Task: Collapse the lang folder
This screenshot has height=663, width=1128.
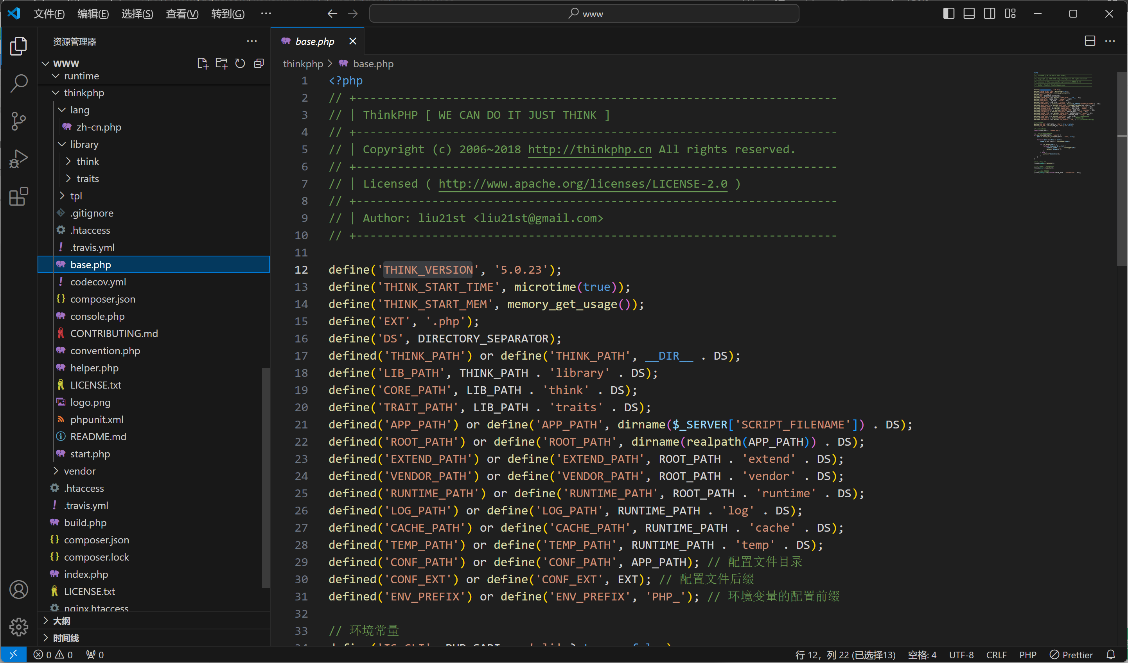Action: tap(79, 109)
